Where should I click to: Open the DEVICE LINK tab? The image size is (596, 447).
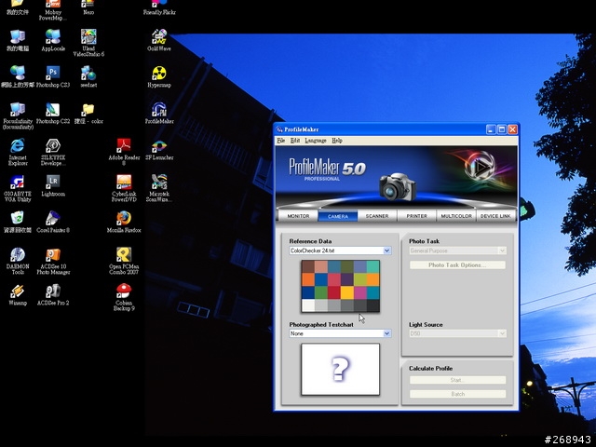pos(495,216)
